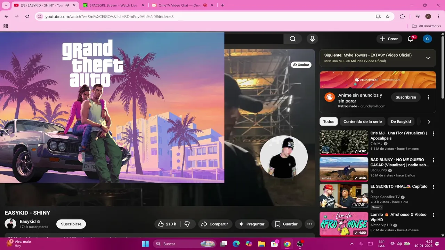Click the address bar URL field

tap(209, 16)
